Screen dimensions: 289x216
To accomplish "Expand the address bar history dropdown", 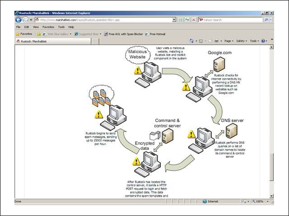I will click(174, 20).
